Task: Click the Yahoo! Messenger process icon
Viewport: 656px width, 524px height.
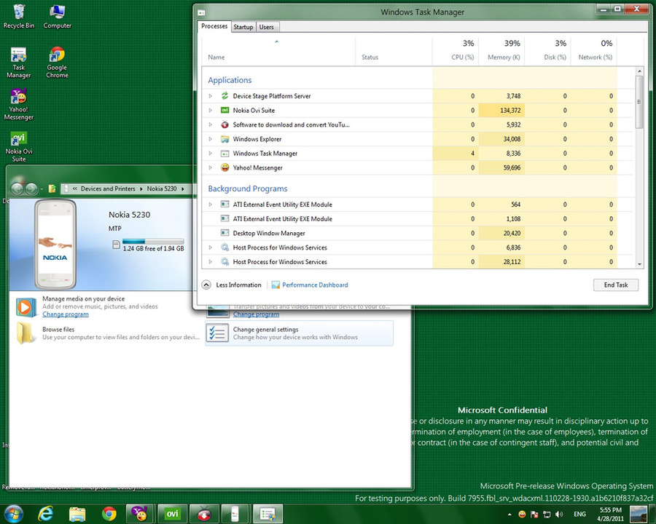Action: coord(224,167)
